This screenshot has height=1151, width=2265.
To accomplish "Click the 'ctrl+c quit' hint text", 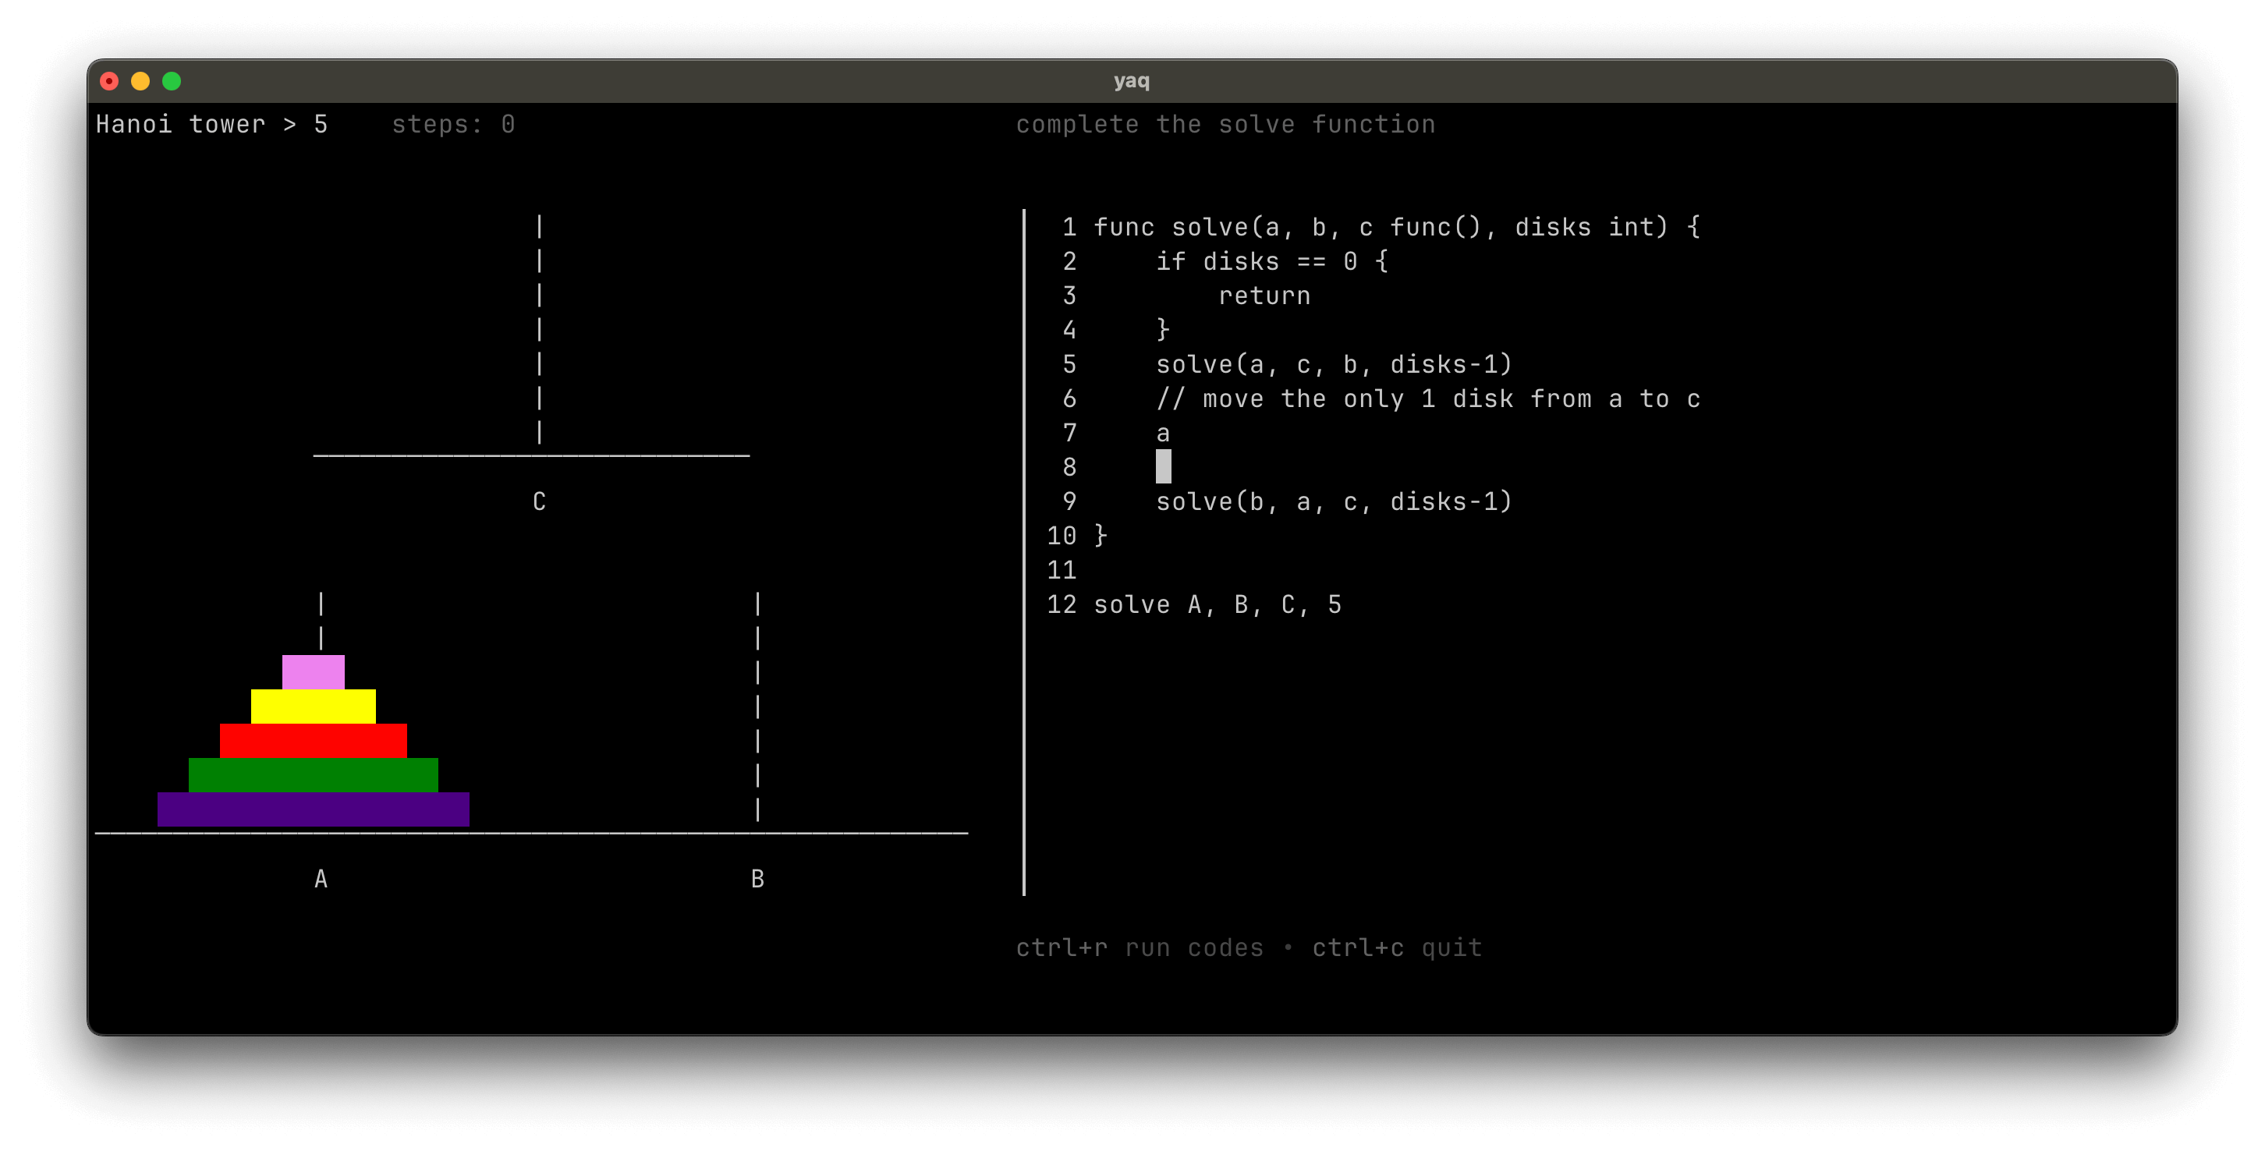I will (1396, 947).
